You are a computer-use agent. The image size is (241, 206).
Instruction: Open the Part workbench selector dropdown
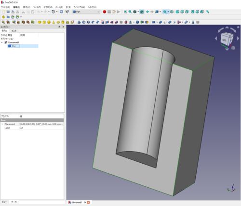[86, 12]
